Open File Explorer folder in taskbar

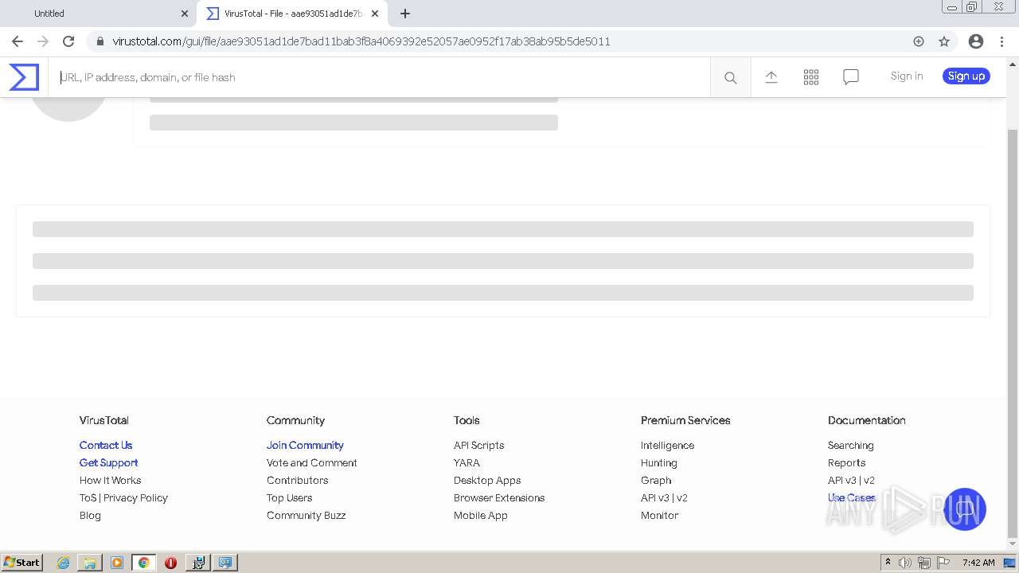pyautogui.click(x=90, y=563)
